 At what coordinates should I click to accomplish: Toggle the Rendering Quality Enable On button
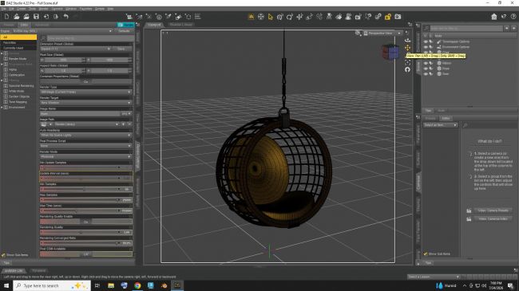point(85,222)
